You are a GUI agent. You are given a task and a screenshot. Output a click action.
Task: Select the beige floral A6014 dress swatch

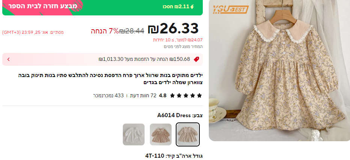pyautogui.click(x=188, y=134)
